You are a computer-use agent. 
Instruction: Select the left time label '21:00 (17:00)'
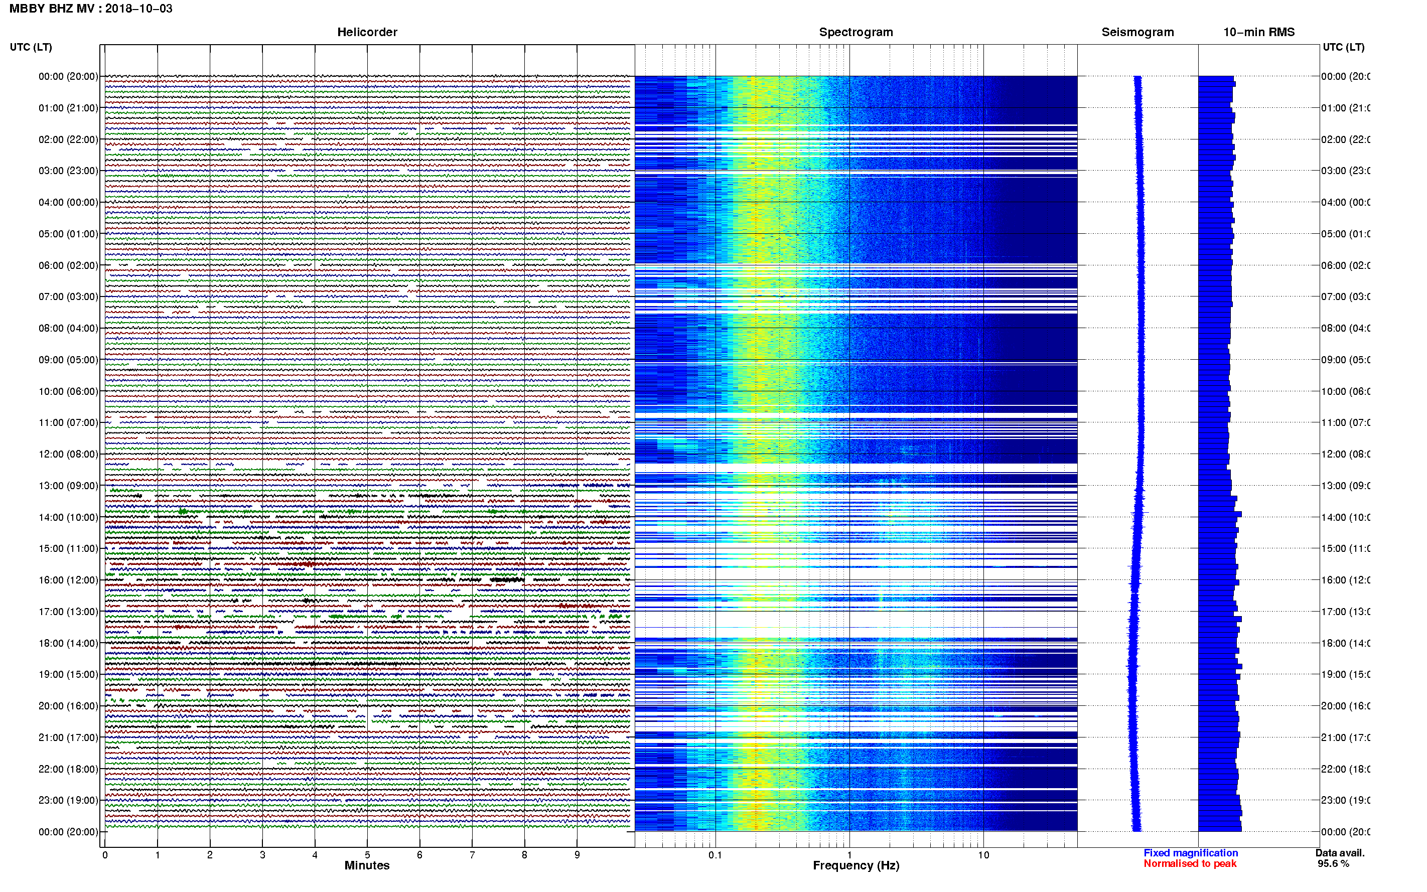(68, 738)
